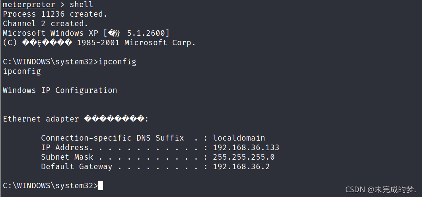Click the IP address 192.168.36.133
422x197 pixels.
click(x=246, y=147)
